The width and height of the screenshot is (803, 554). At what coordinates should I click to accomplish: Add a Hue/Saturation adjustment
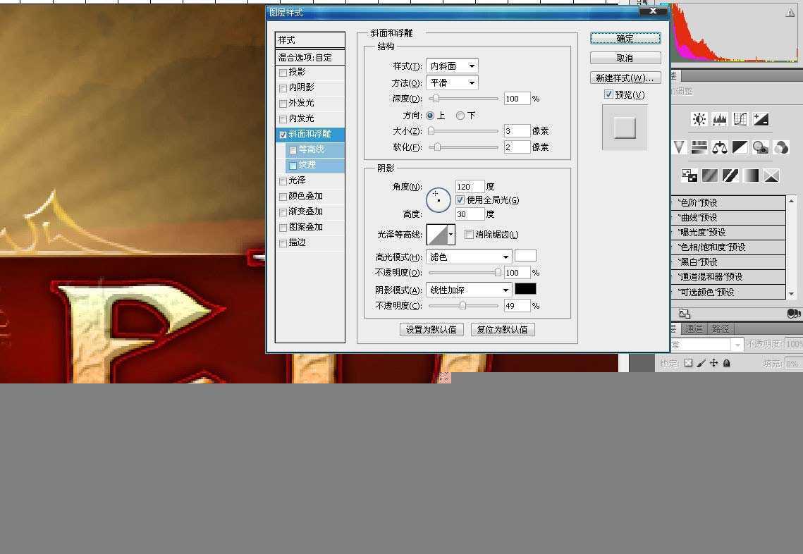pyautogui.click(x=699, y=147)
